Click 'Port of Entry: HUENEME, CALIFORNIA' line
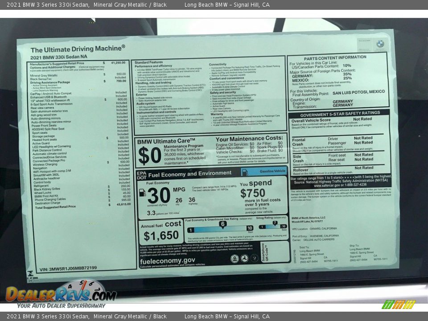The width and height of the screenshot is (428, 321). pos(315,236)
